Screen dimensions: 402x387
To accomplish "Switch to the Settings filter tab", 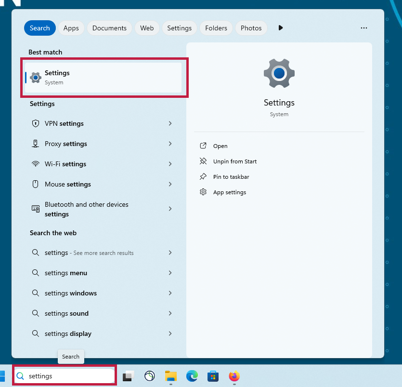I will click(179, 28).
